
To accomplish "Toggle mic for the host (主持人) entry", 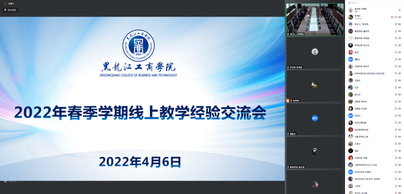I will click(x=396, y=17).
